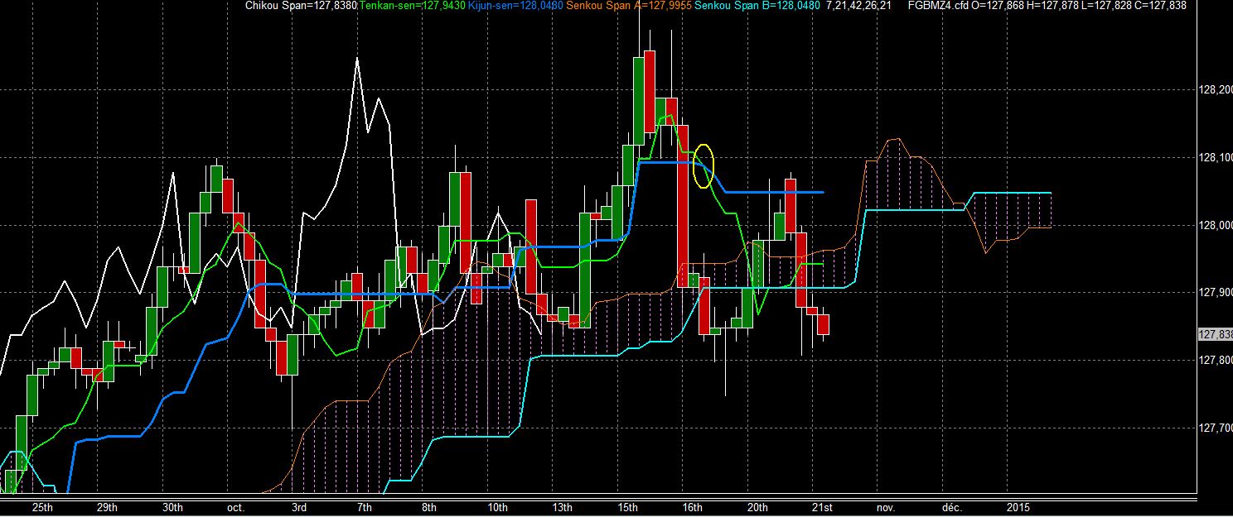Click the 16th date label
This screenshot has width=1233, height=517.
coord(692,507)
